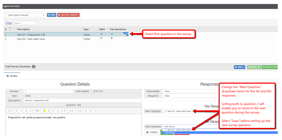Click the Filter link
282x140 pixels.
(x=9, y=23)
